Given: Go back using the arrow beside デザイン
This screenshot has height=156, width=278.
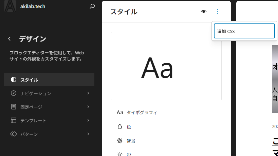Looking at the screenshot, I should click(10, 39).
